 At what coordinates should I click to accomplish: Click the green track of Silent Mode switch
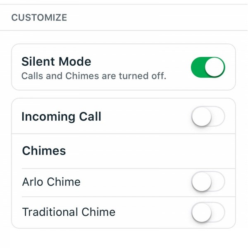[x=198, y=67]
